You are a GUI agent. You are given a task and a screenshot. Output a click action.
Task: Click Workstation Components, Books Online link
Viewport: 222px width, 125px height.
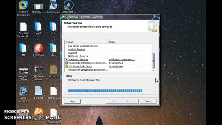tap(88, 69)
